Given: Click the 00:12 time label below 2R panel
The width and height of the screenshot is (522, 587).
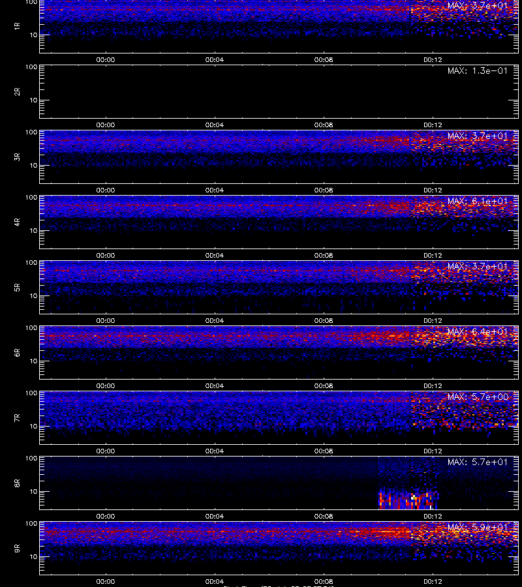Looking at the screenshot, I should (x=433, y=125).
